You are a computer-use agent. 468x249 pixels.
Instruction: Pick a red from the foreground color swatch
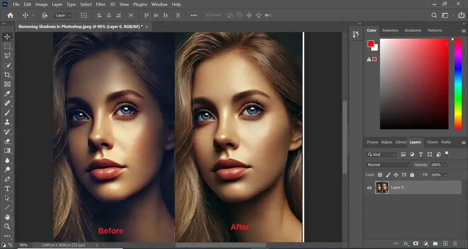370,43
